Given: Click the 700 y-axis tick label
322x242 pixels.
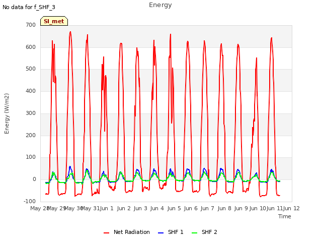Looking at the screenshot, I should coord(31,25).
